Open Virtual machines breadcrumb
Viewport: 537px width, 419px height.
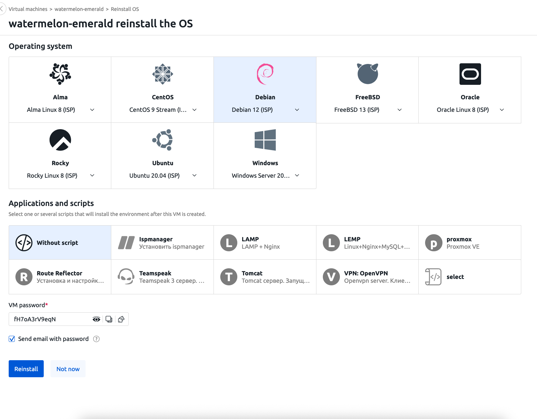(28, 9)
